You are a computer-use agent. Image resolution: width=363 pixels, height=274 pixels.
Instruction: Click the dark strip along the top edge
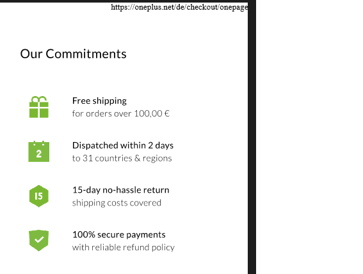coord(124,1)
